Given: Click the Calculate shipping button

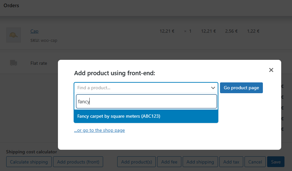Looking at the screenshot, I should pos(29,162).
